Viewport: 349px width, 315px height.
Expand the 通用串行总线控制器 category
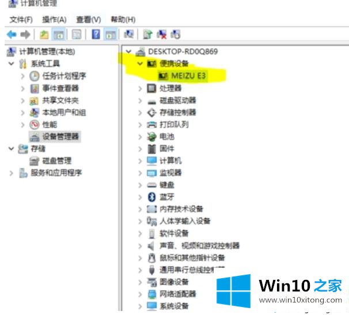point(140,270)
